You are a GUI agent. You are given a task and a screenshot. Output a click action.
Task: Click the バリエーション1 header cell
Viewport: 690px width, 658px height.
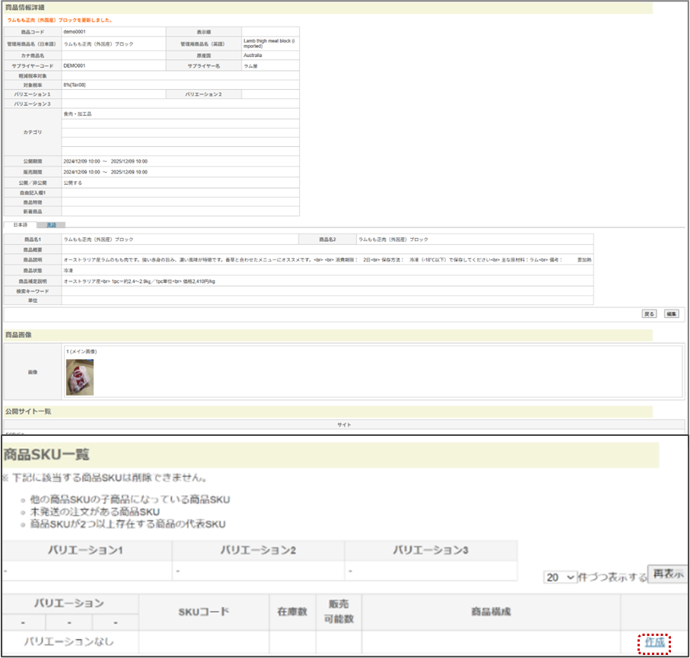[86, 550]
